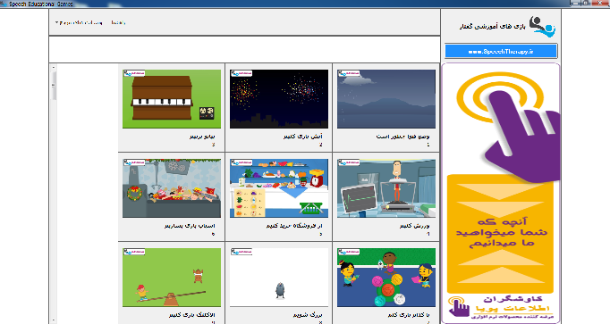Open the treadmill exercise game

[x=386, y=188]
